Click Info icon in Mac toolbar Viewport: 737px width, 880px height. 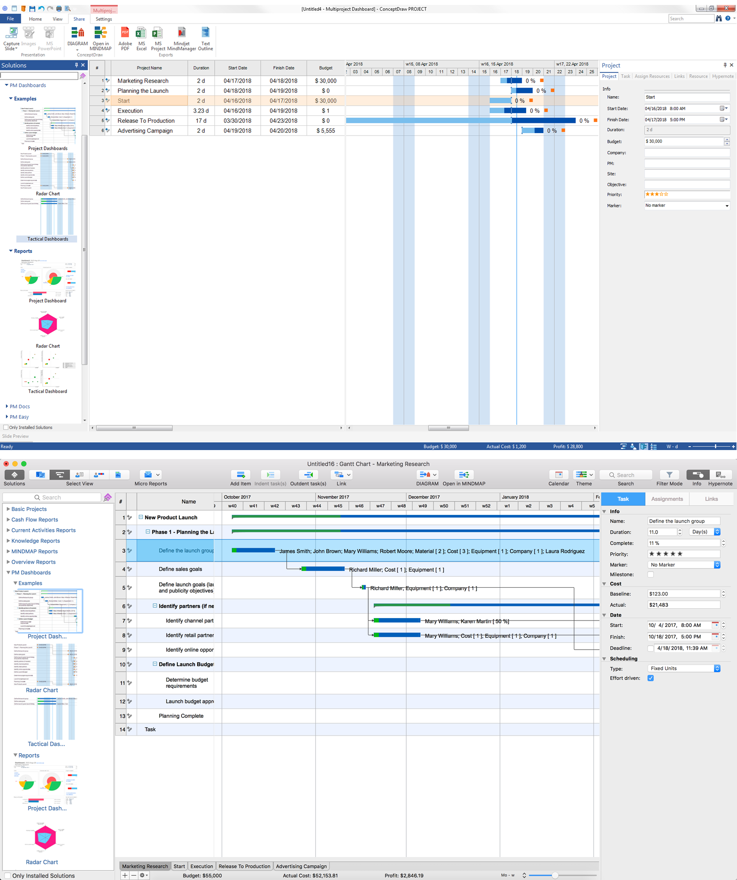pos(697,475)
